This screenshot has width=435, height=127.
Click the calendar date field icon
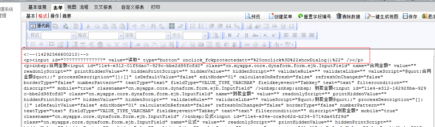coord(83,44)
